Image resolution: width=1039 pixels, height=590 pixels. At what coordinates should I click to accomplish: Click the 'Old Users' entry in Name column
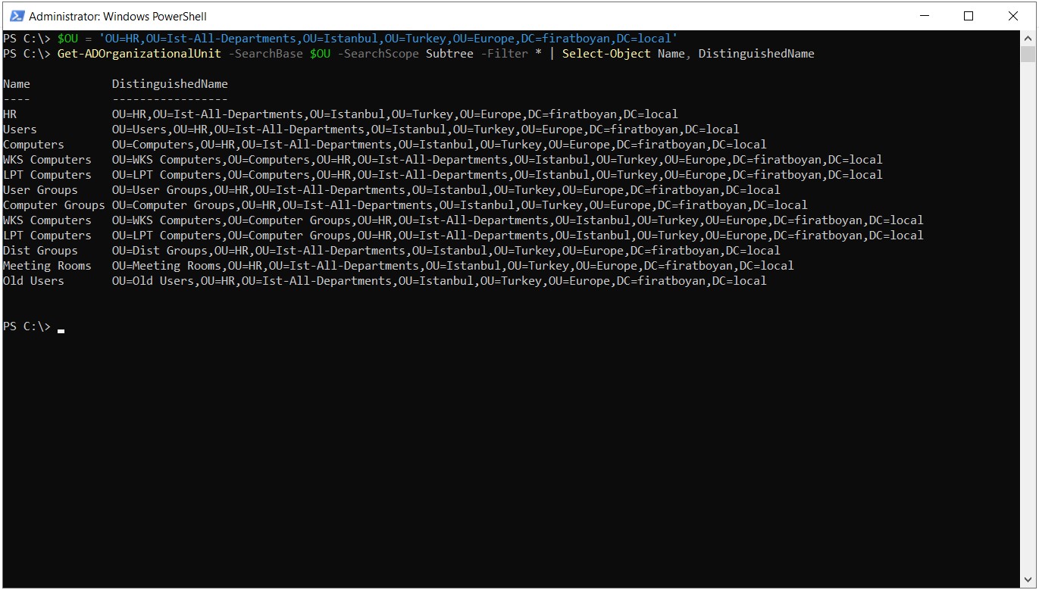[33, 281]
